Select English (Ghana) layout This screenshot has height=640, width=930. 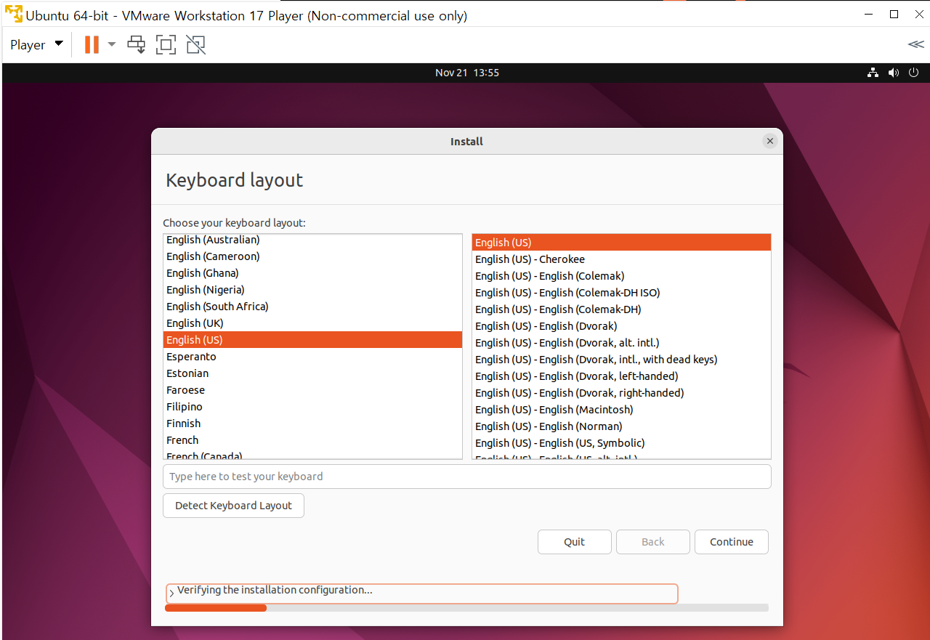tap(312, 273)
